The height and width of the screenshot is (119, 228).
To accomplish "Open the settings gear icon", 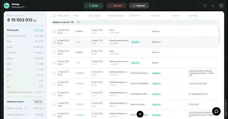I will point(221,6).
